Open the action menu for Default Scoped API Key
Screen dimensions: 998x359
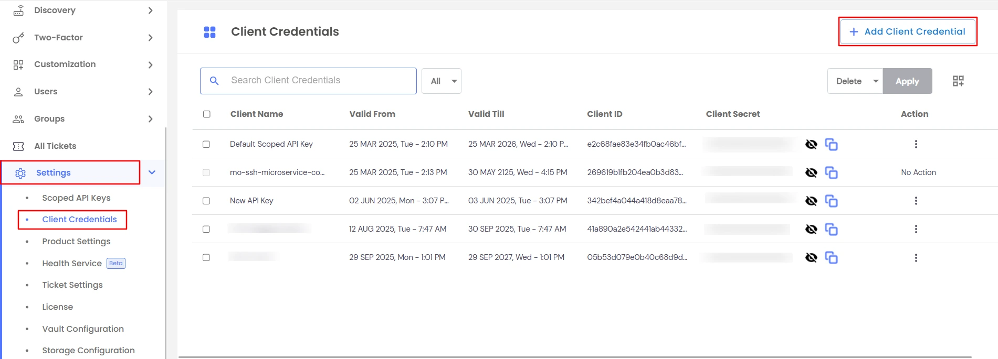point(916,144)
